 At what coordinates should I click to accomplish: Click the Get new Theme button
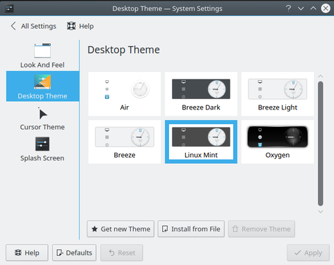[120, 229]
